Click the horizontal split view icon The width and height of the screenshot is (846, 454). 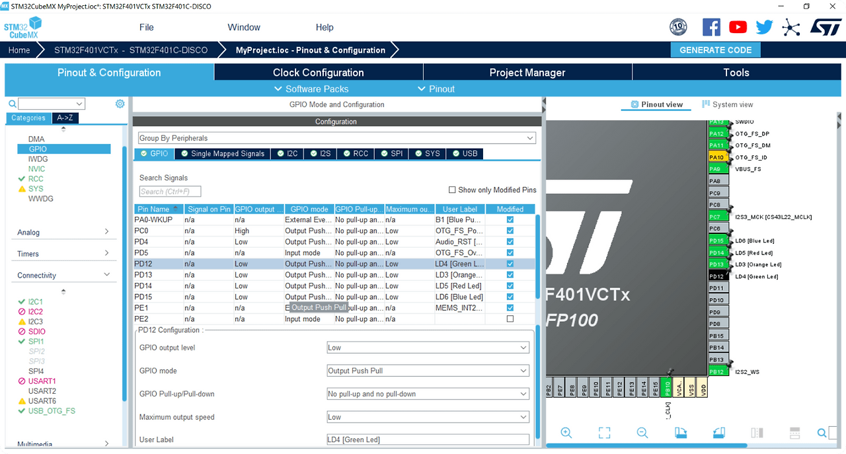click(x=795, y=433)
